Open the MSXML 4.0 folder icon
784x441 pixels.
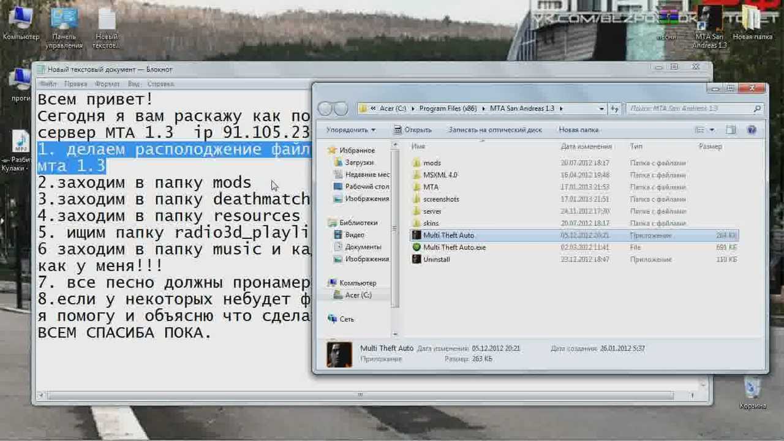tap(417, 175)
